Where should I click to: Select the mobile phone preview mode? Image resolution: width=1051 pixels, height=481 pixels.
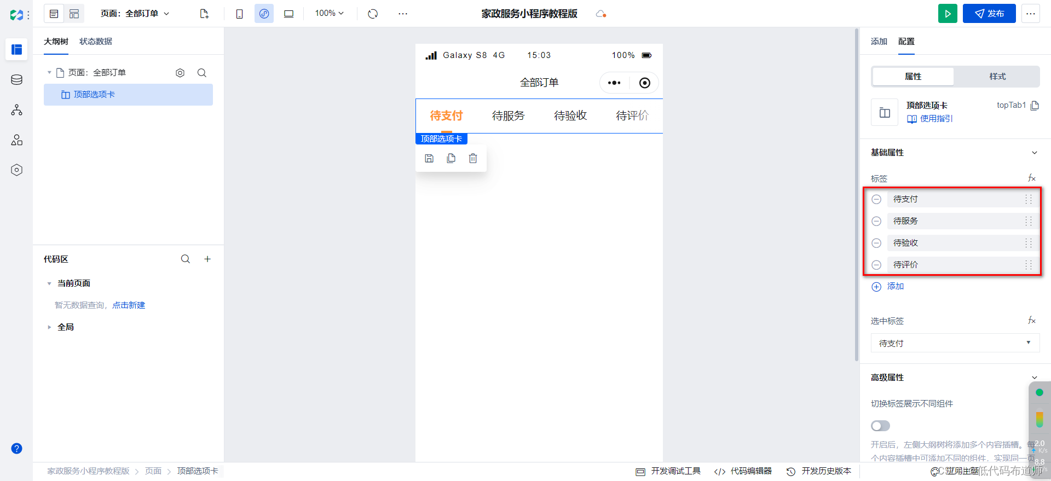pos(239,14)
